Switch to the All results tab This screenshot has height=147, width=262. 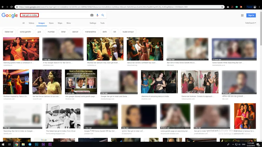[x=23, y=23]
